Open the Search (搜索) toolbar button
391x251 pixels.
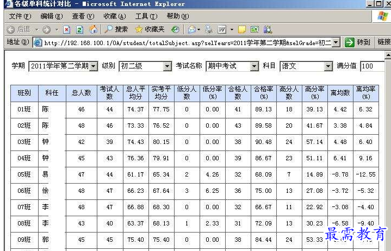(x=116, y=29)
